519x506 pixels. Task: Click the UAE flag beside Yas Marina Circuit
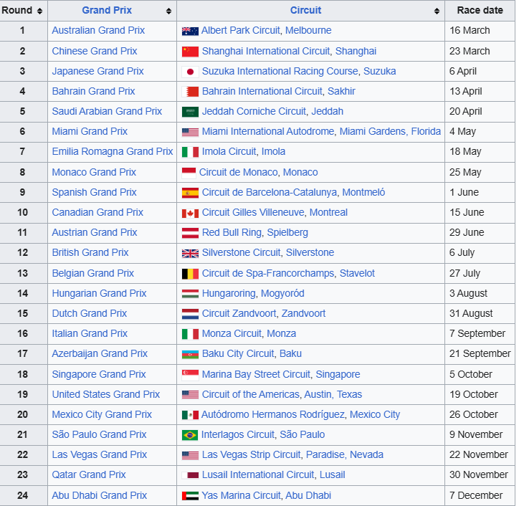click(x=190, y=496)
